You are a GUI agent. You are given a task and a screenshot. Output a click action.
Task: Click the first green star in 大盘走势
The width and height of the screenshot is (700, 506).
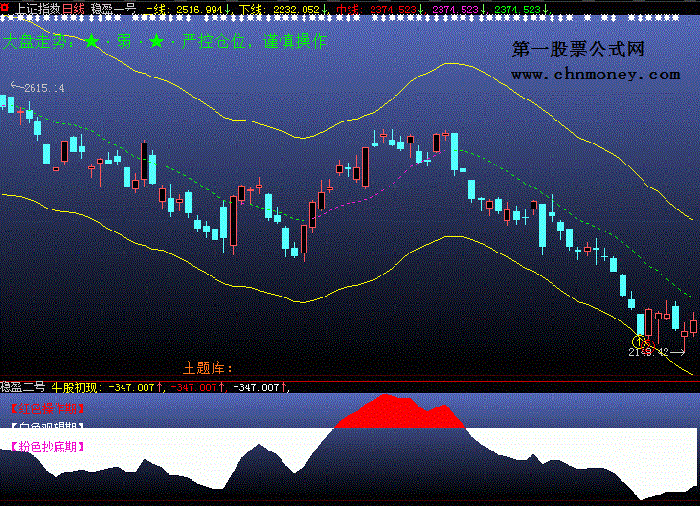click(92, 41)
